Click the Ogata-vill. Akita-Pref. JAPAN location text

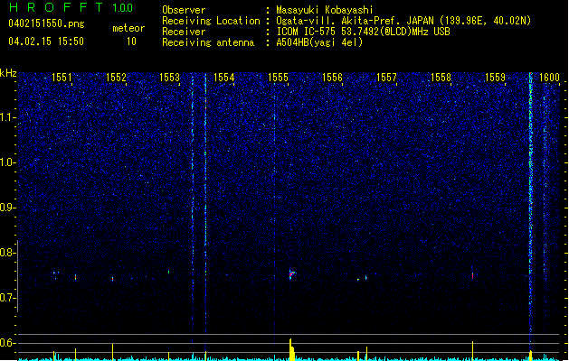point(403,21)
